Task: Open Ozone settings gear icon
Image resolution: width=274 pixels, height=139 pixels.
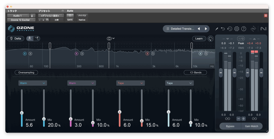Action: [237, 29]
